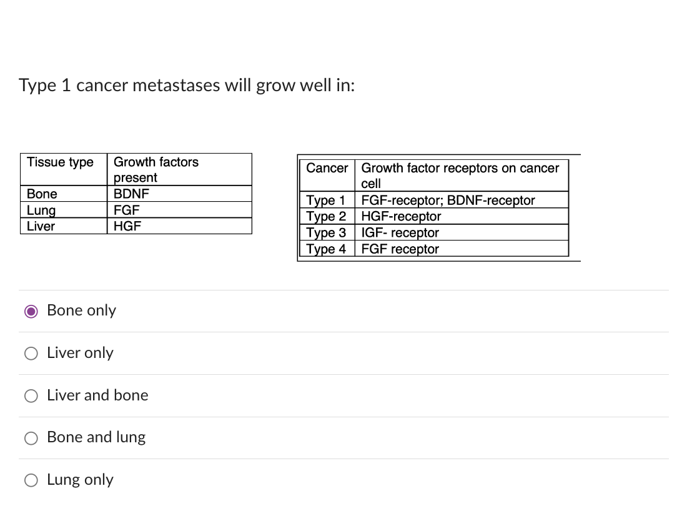Click the Cancer column header

point(327,168)
